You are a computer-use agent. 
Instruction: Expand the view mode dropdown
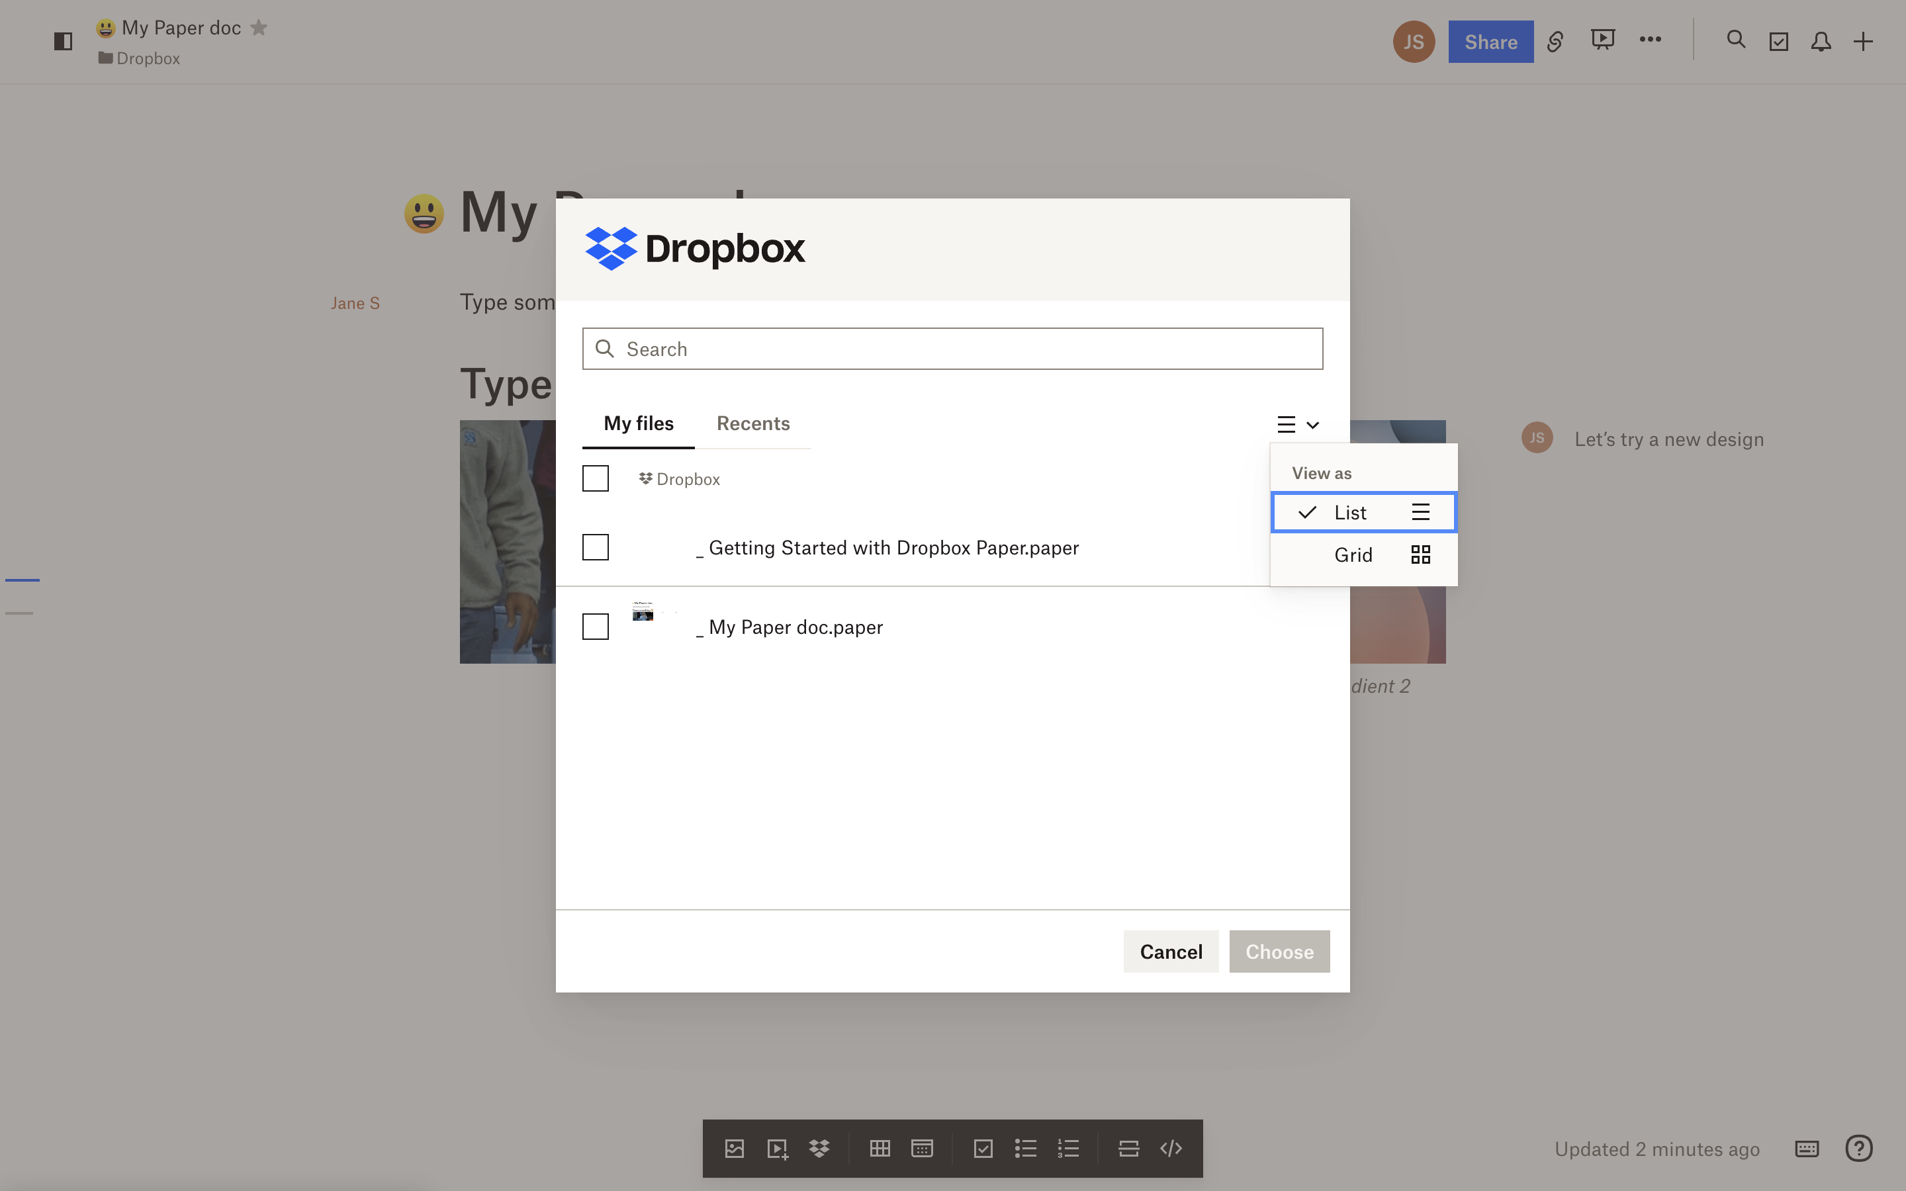[x=1298, y=425]
